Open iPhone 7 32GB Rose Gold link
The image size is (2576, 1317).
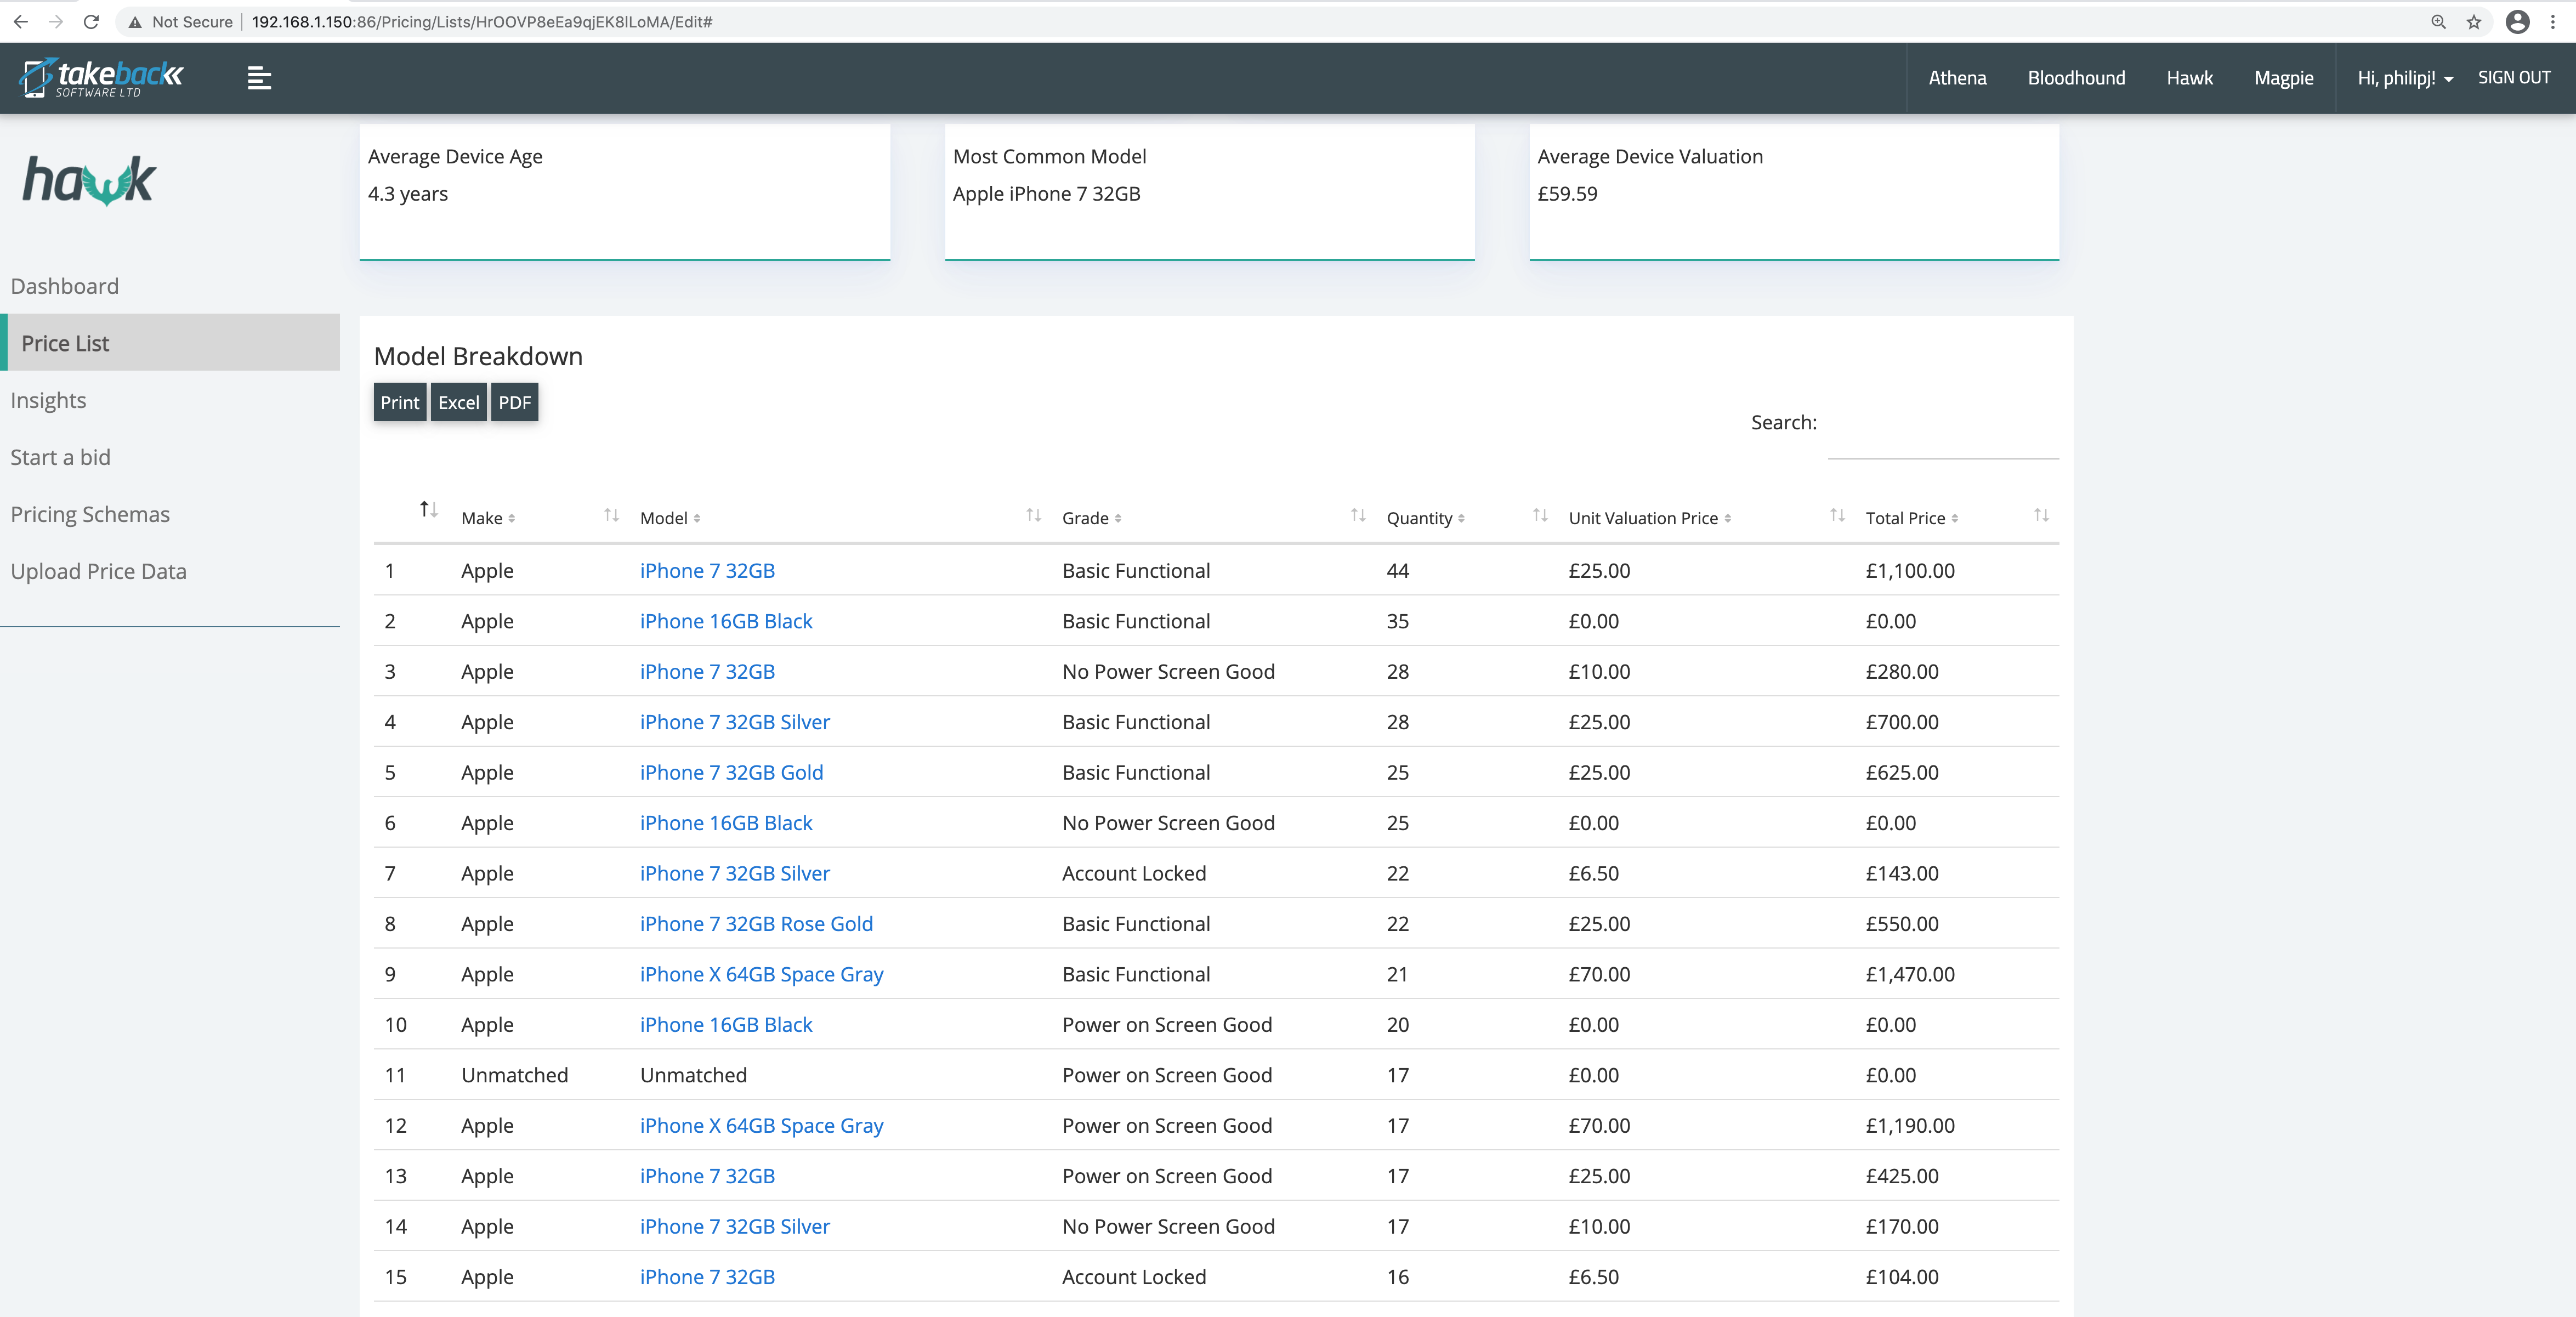pyautogui.click(x=756, y=924)
